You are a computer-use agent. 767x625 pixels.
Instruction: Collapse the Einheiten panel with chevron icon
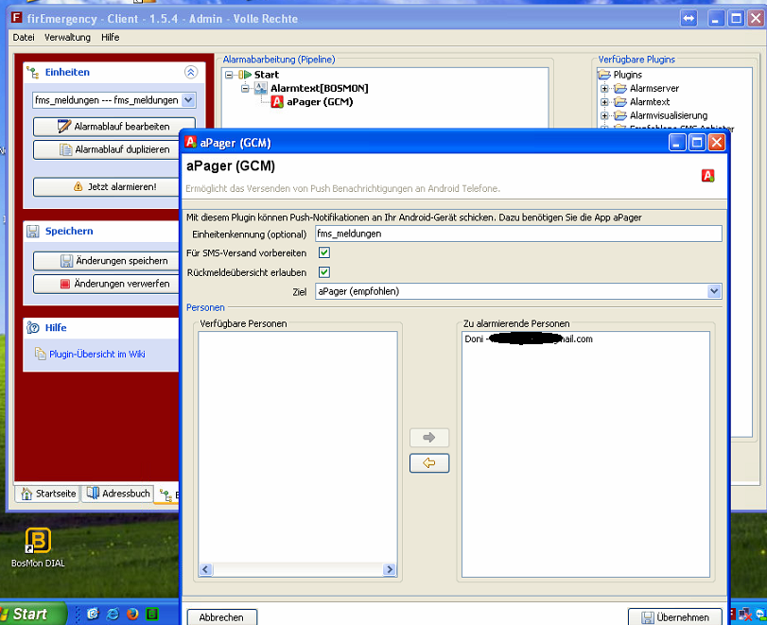(190, 72)
